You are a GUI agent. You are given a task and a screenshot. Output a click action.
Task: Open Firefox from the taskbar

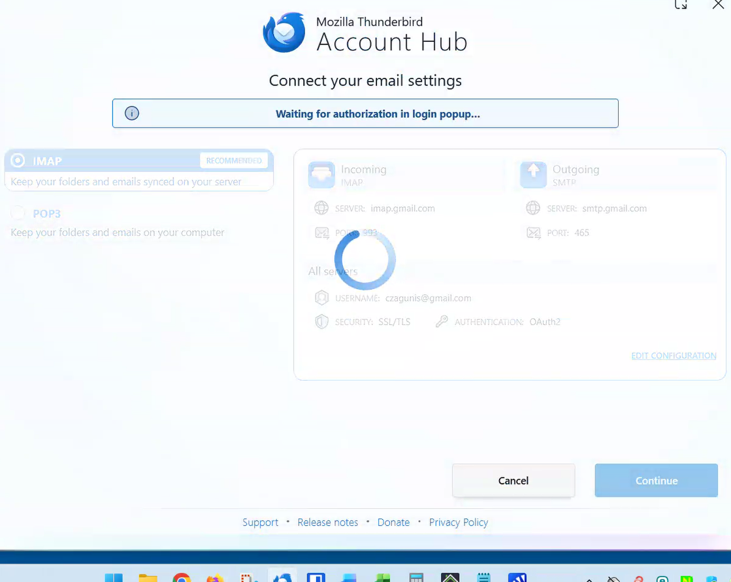pyautogui.click(x=215, y=578)
